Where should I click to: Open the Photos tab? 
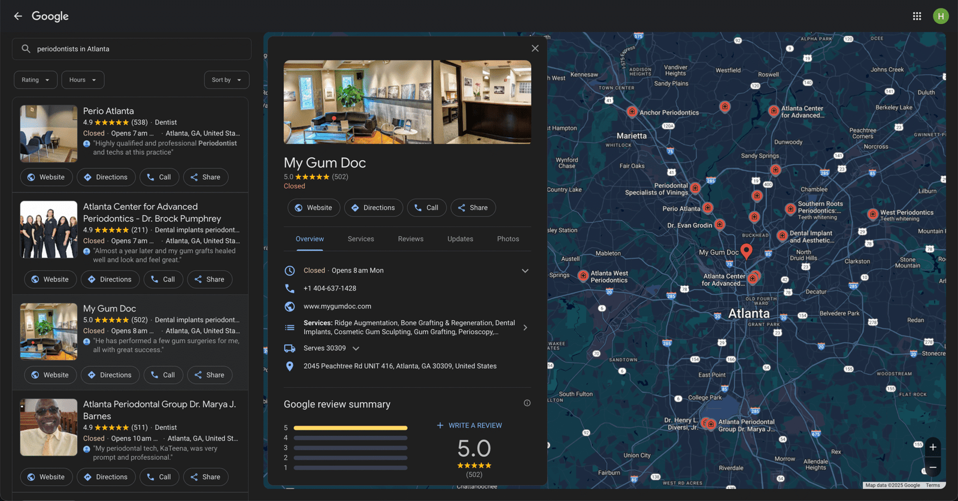[x=508, y=239]
